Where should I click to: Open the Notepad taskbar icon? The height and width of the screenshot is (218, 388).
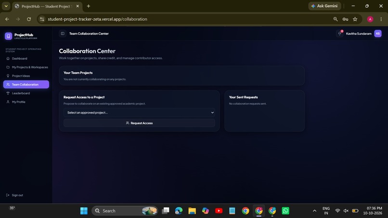coord(232,211)
